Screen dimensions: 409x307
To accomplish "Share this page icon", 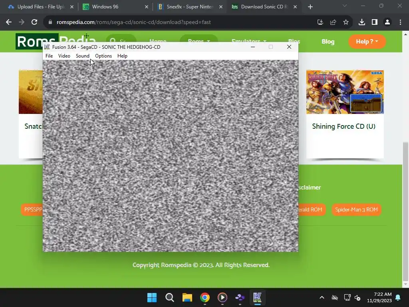I will point(333,22).
